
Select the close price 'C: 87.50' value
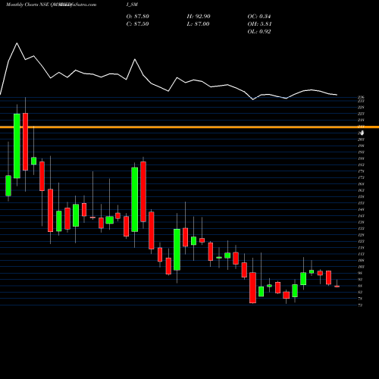(137, 24)
